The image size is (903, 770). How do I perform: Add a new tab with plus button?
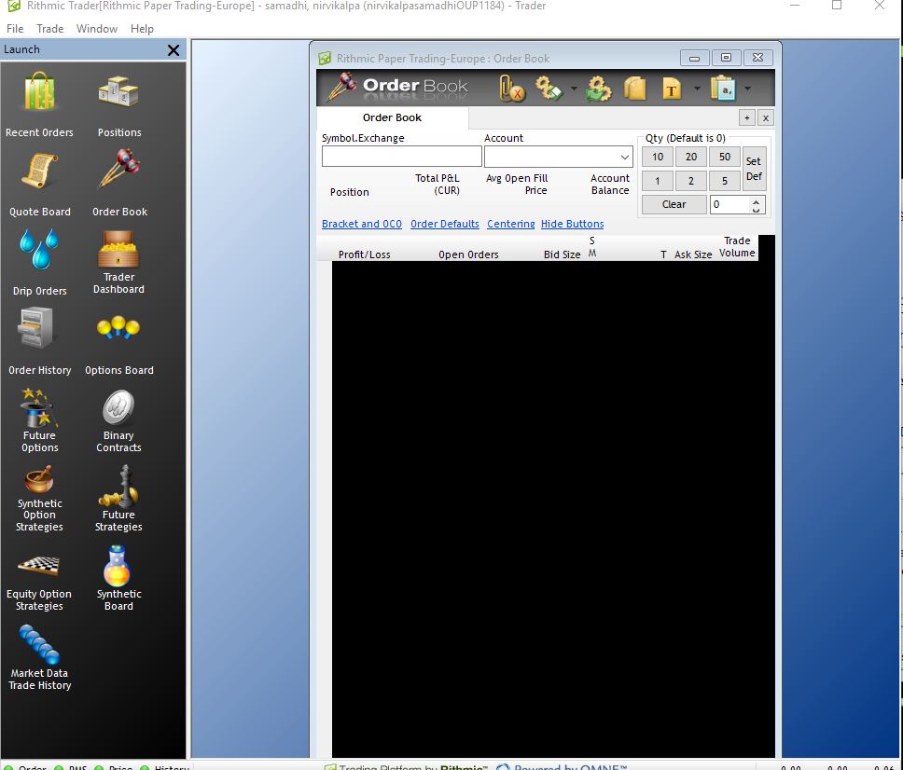(x=747, y=118)
